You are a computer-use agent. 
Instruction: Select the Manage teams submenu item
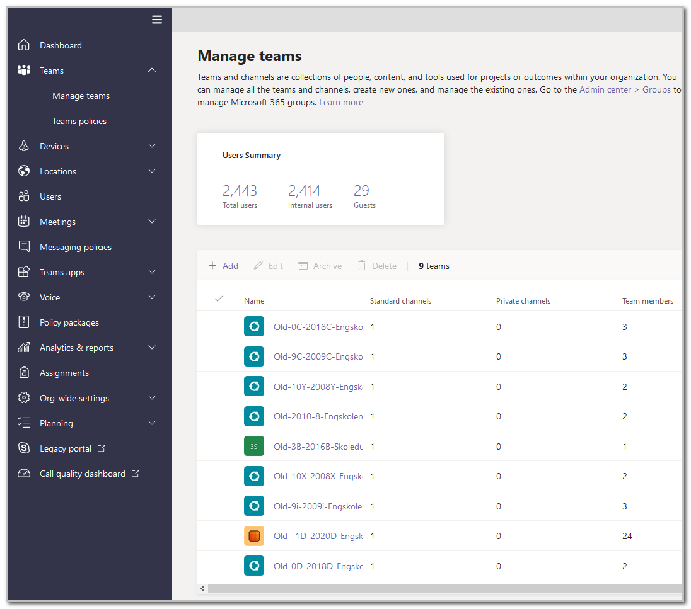coord(81,96)
